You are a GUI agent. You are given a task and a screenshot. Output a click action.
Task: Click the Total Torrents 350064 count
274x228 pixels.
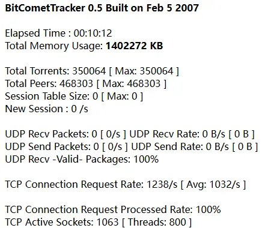pyautogui.click(x=89, y=71)
